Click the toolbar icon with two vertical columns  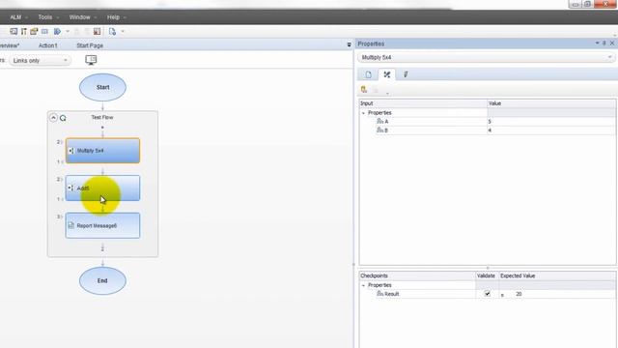coord(23,31)
